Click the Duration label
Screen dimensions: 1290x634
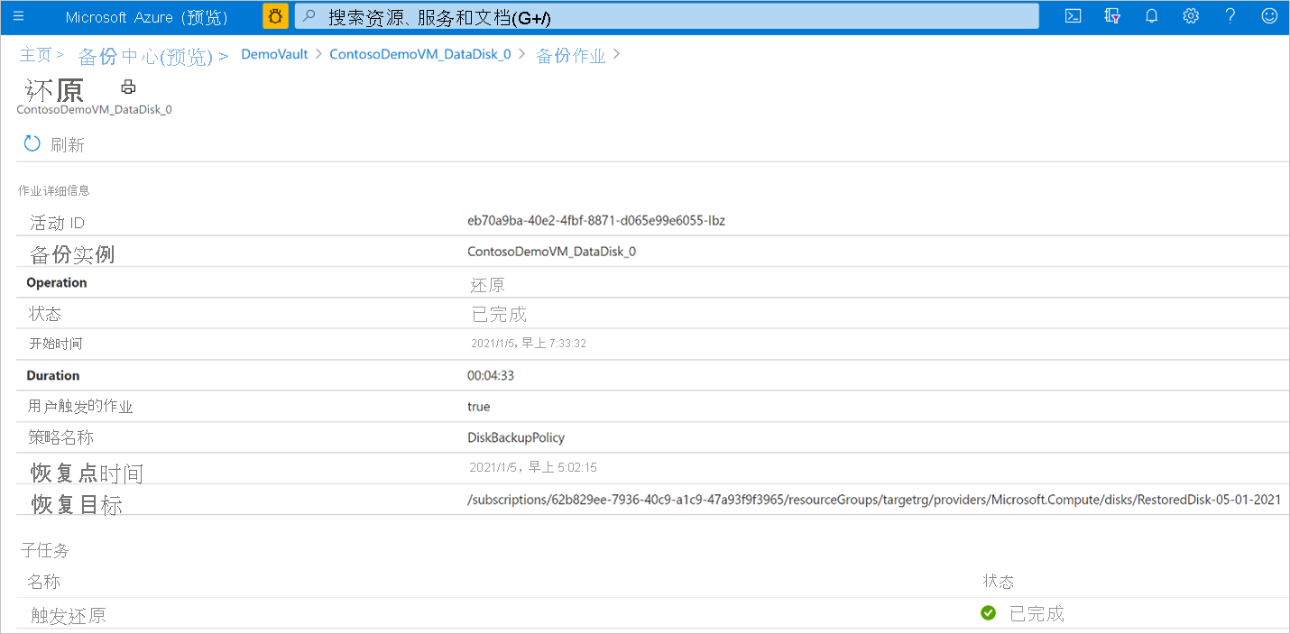click(53, 375)
